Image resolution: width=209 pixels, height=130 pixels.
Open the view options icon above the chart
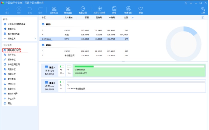point(203,17)
